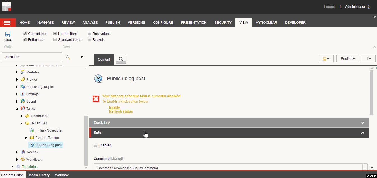This screenshot has height=178, width=377.
Task: Click the Save disk icon
Action: click(x=8, y=34)
